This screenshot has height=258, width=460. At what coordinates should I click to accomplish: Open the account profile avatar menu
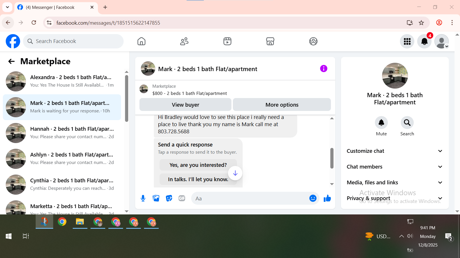442,41
